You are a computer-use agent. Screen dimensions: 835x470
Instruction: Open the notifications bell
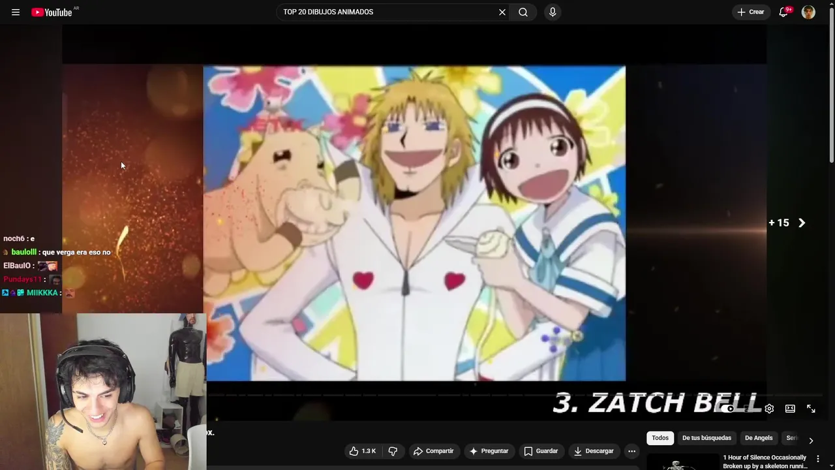(783, 12)
